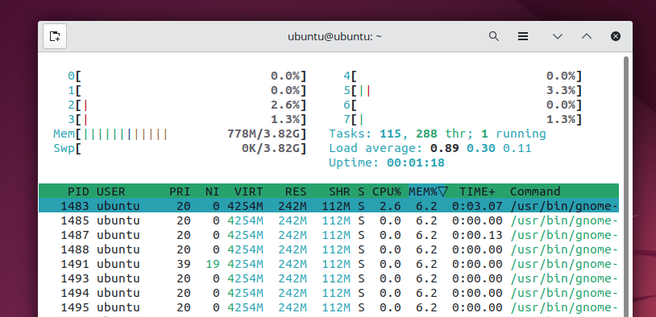Click the Tasks: 115, 288 thr line

coord(437,134)
